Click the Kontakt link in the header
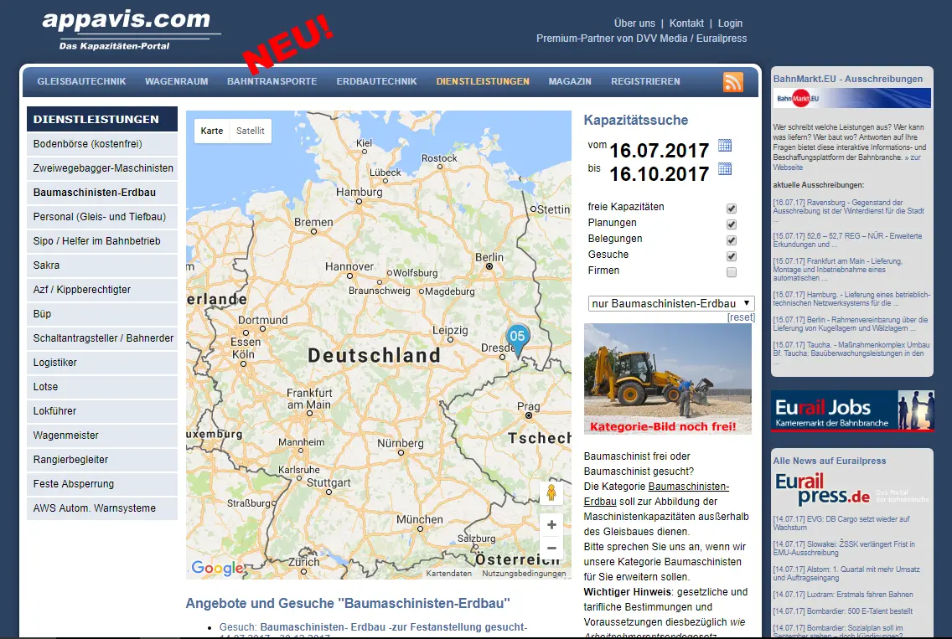952x639 pixels. coord(686,23)
